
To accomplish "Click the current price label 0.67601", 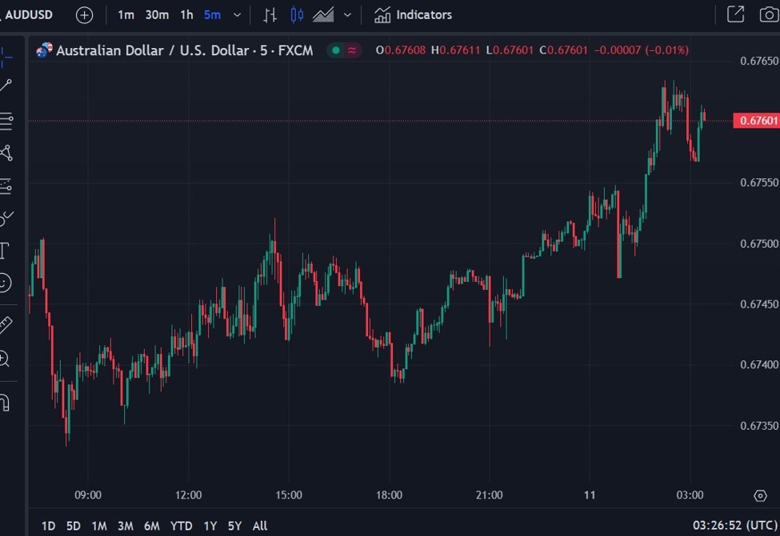I will click(x=758, y=121).
